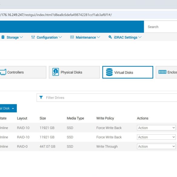Open the Storage menu
The width and height of the screenshot is (177, 177).
12,37
